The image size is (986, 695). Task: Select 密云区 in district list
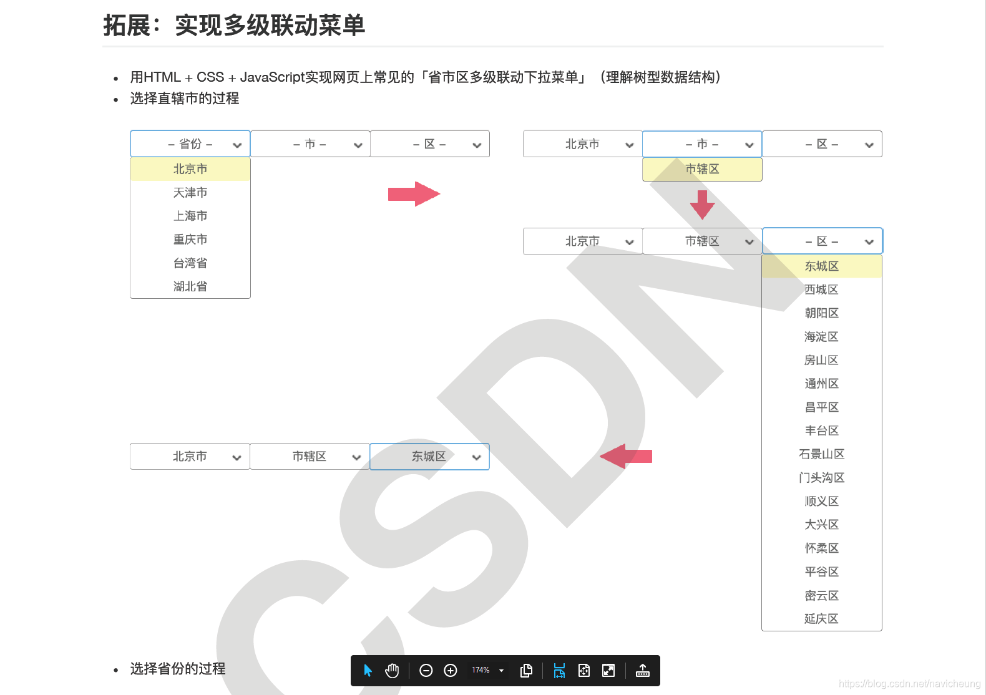click(822, 596)
